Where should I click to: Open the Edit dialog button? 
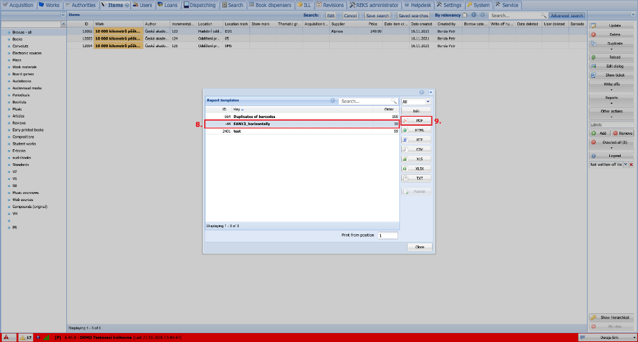click(612, 66)
